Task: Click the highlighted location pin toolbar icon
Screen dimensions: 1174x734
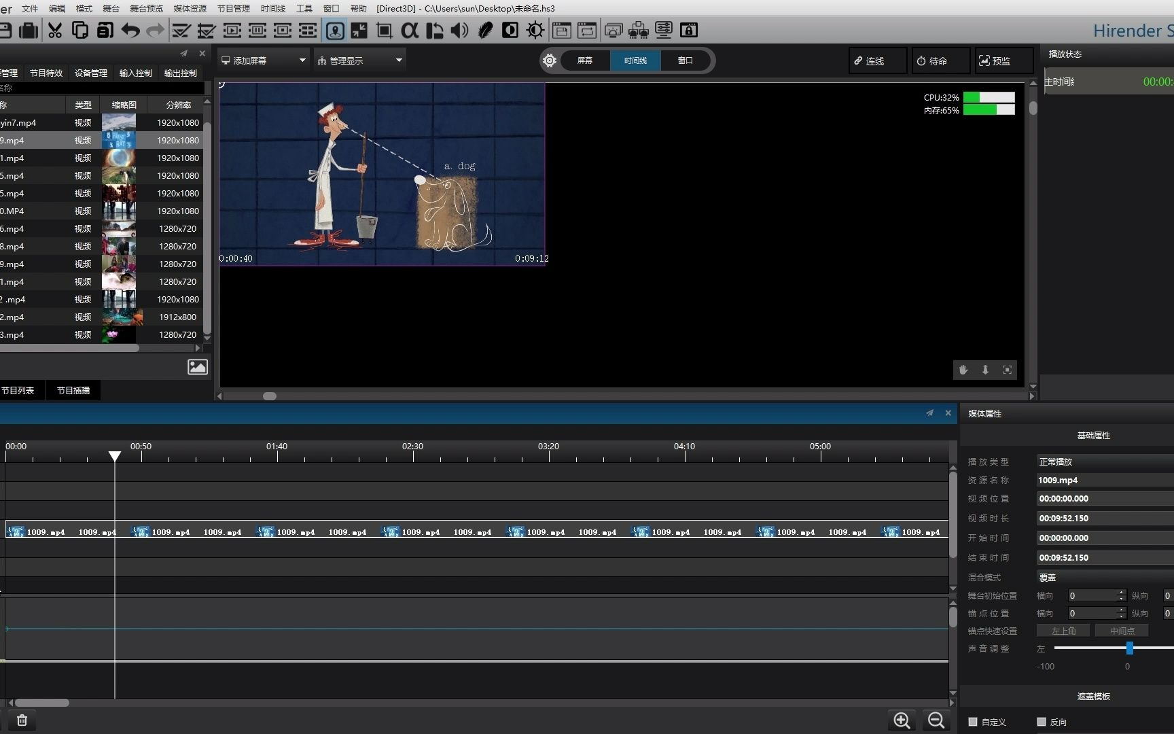Action: point(335,31)
